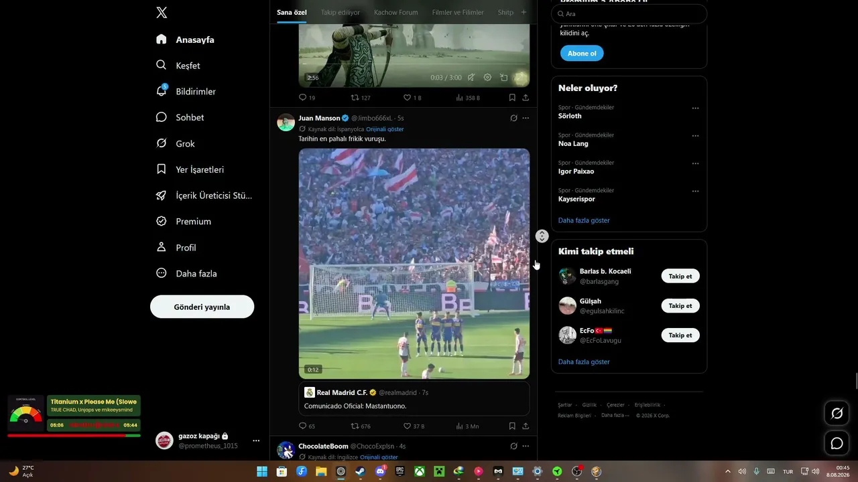
Task: Follow EcFo account
Action: point(680,335)
